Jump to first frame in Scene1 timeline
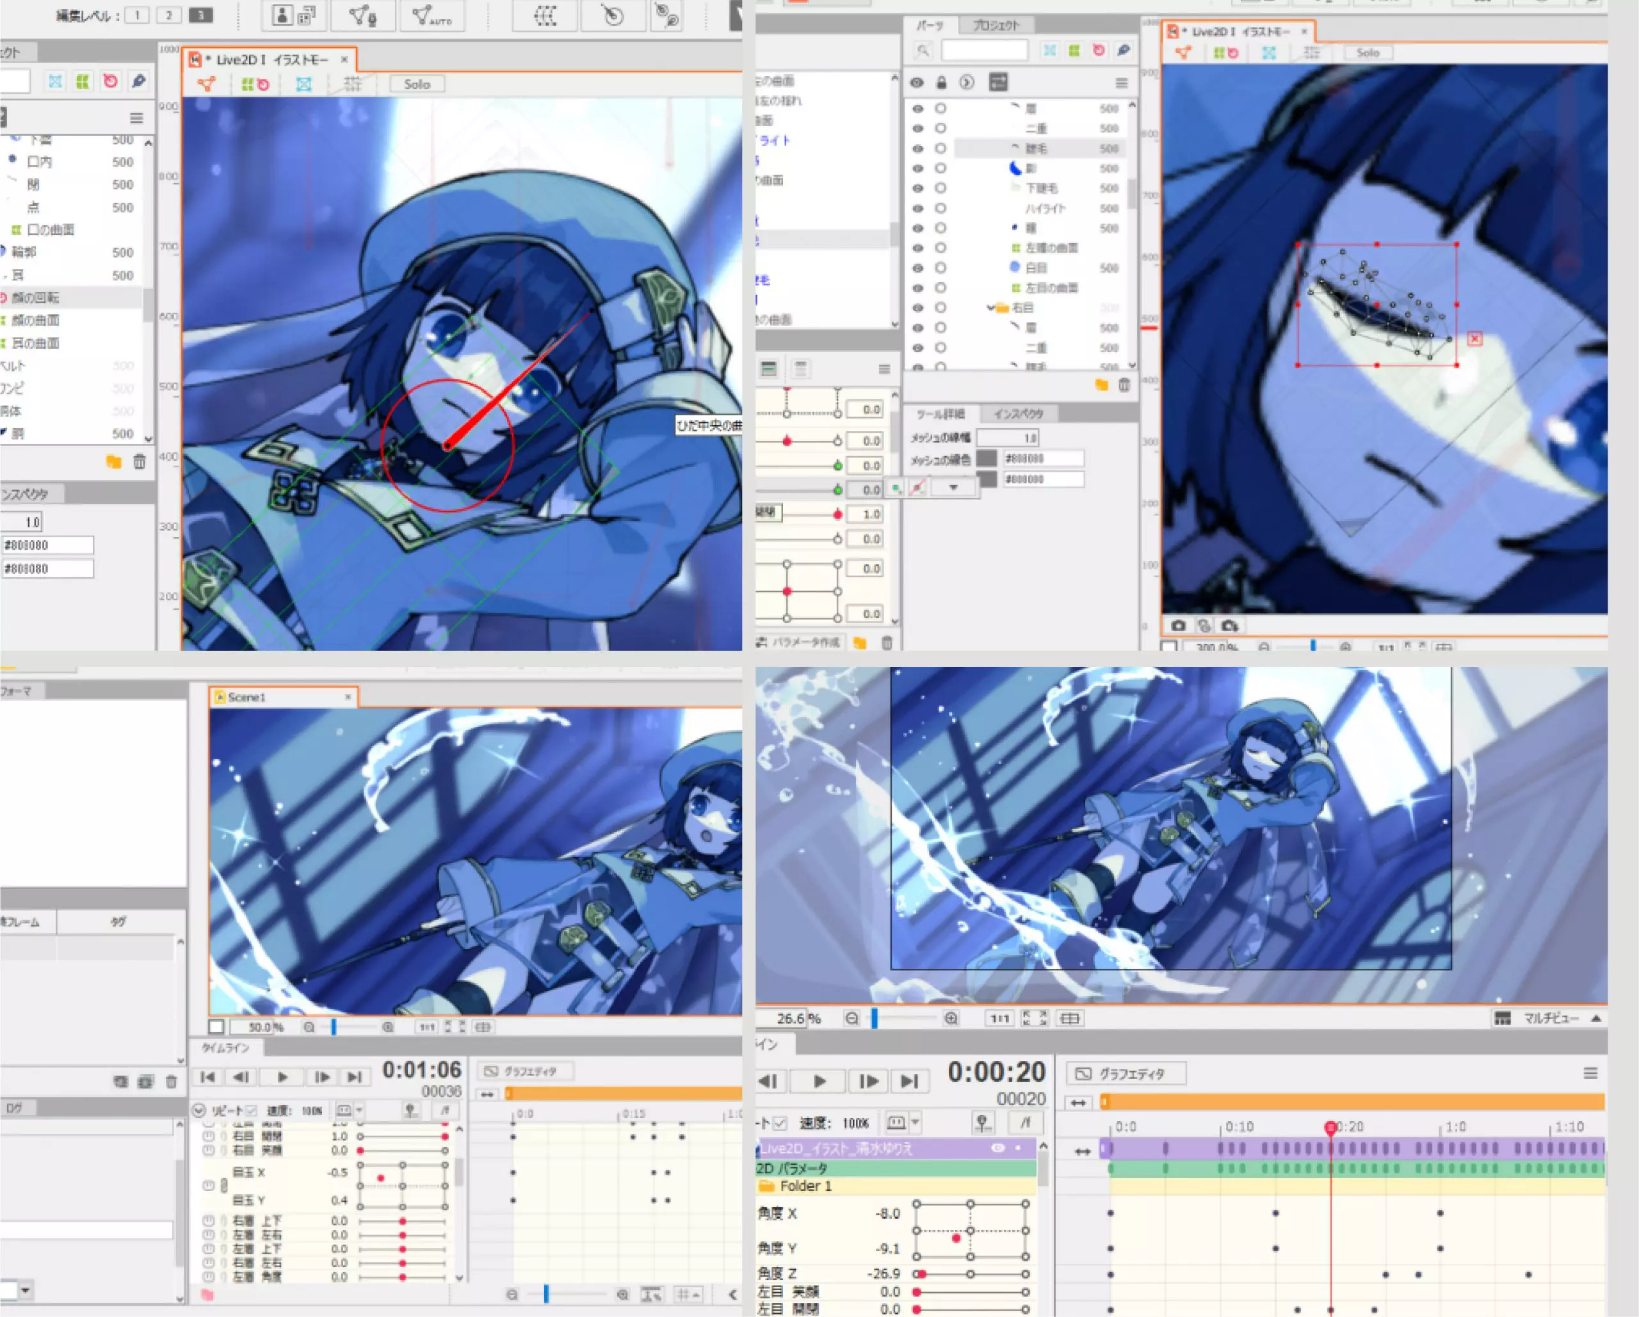The image size is (1639, 1317). click(207, 1078)
